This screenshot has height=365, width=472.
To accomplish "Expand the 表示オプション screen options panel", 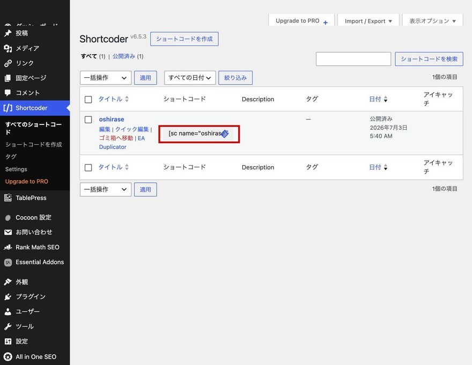I will 432,21.
